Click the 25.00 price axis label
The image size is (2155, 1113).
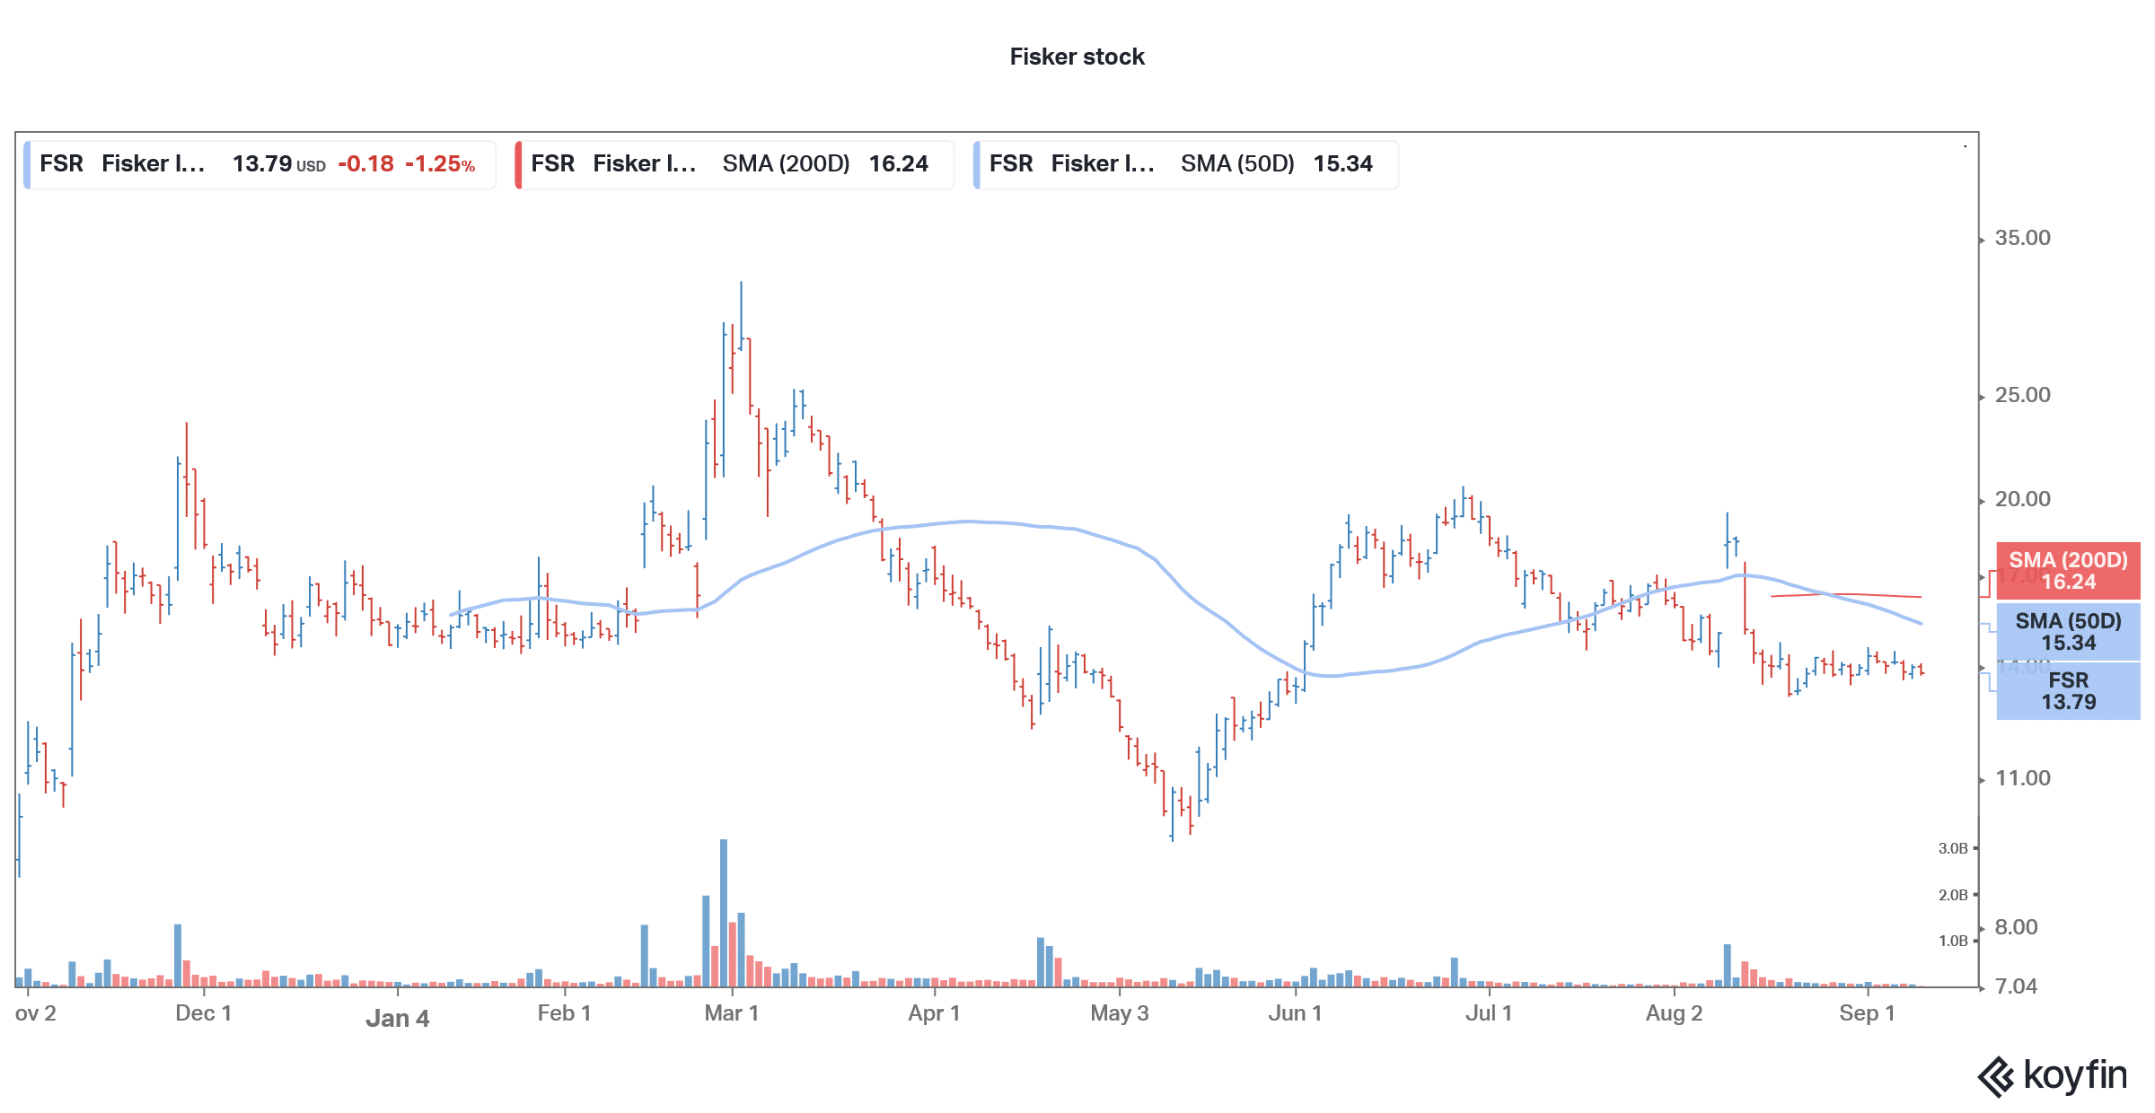tap(2022, 395)
